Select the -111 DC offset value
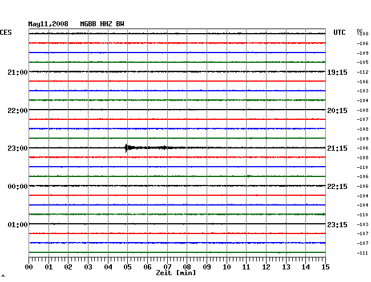Image resolution: width=371 pixels, height=282 pixels. pyautogui.click(x=362, y=253)
